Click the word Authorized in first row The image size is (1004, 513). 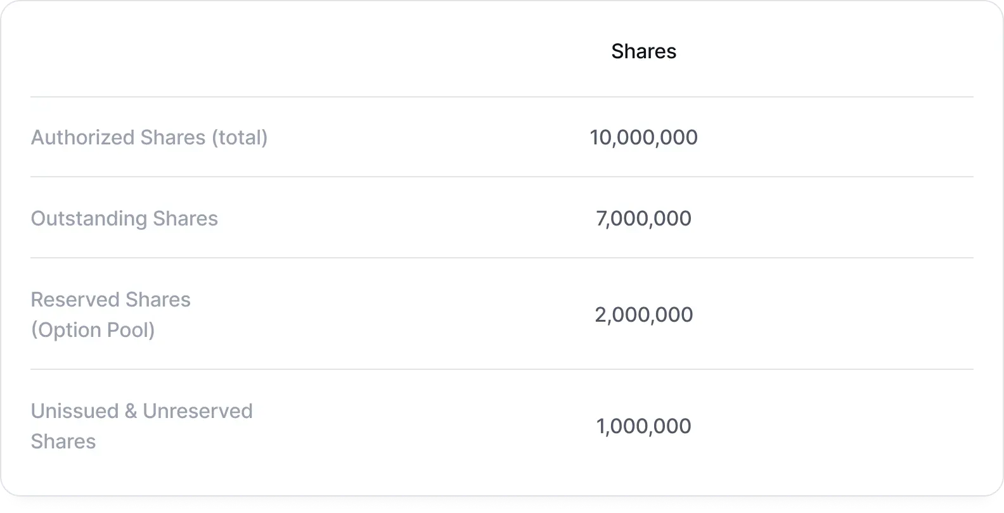tap(83, 137)
